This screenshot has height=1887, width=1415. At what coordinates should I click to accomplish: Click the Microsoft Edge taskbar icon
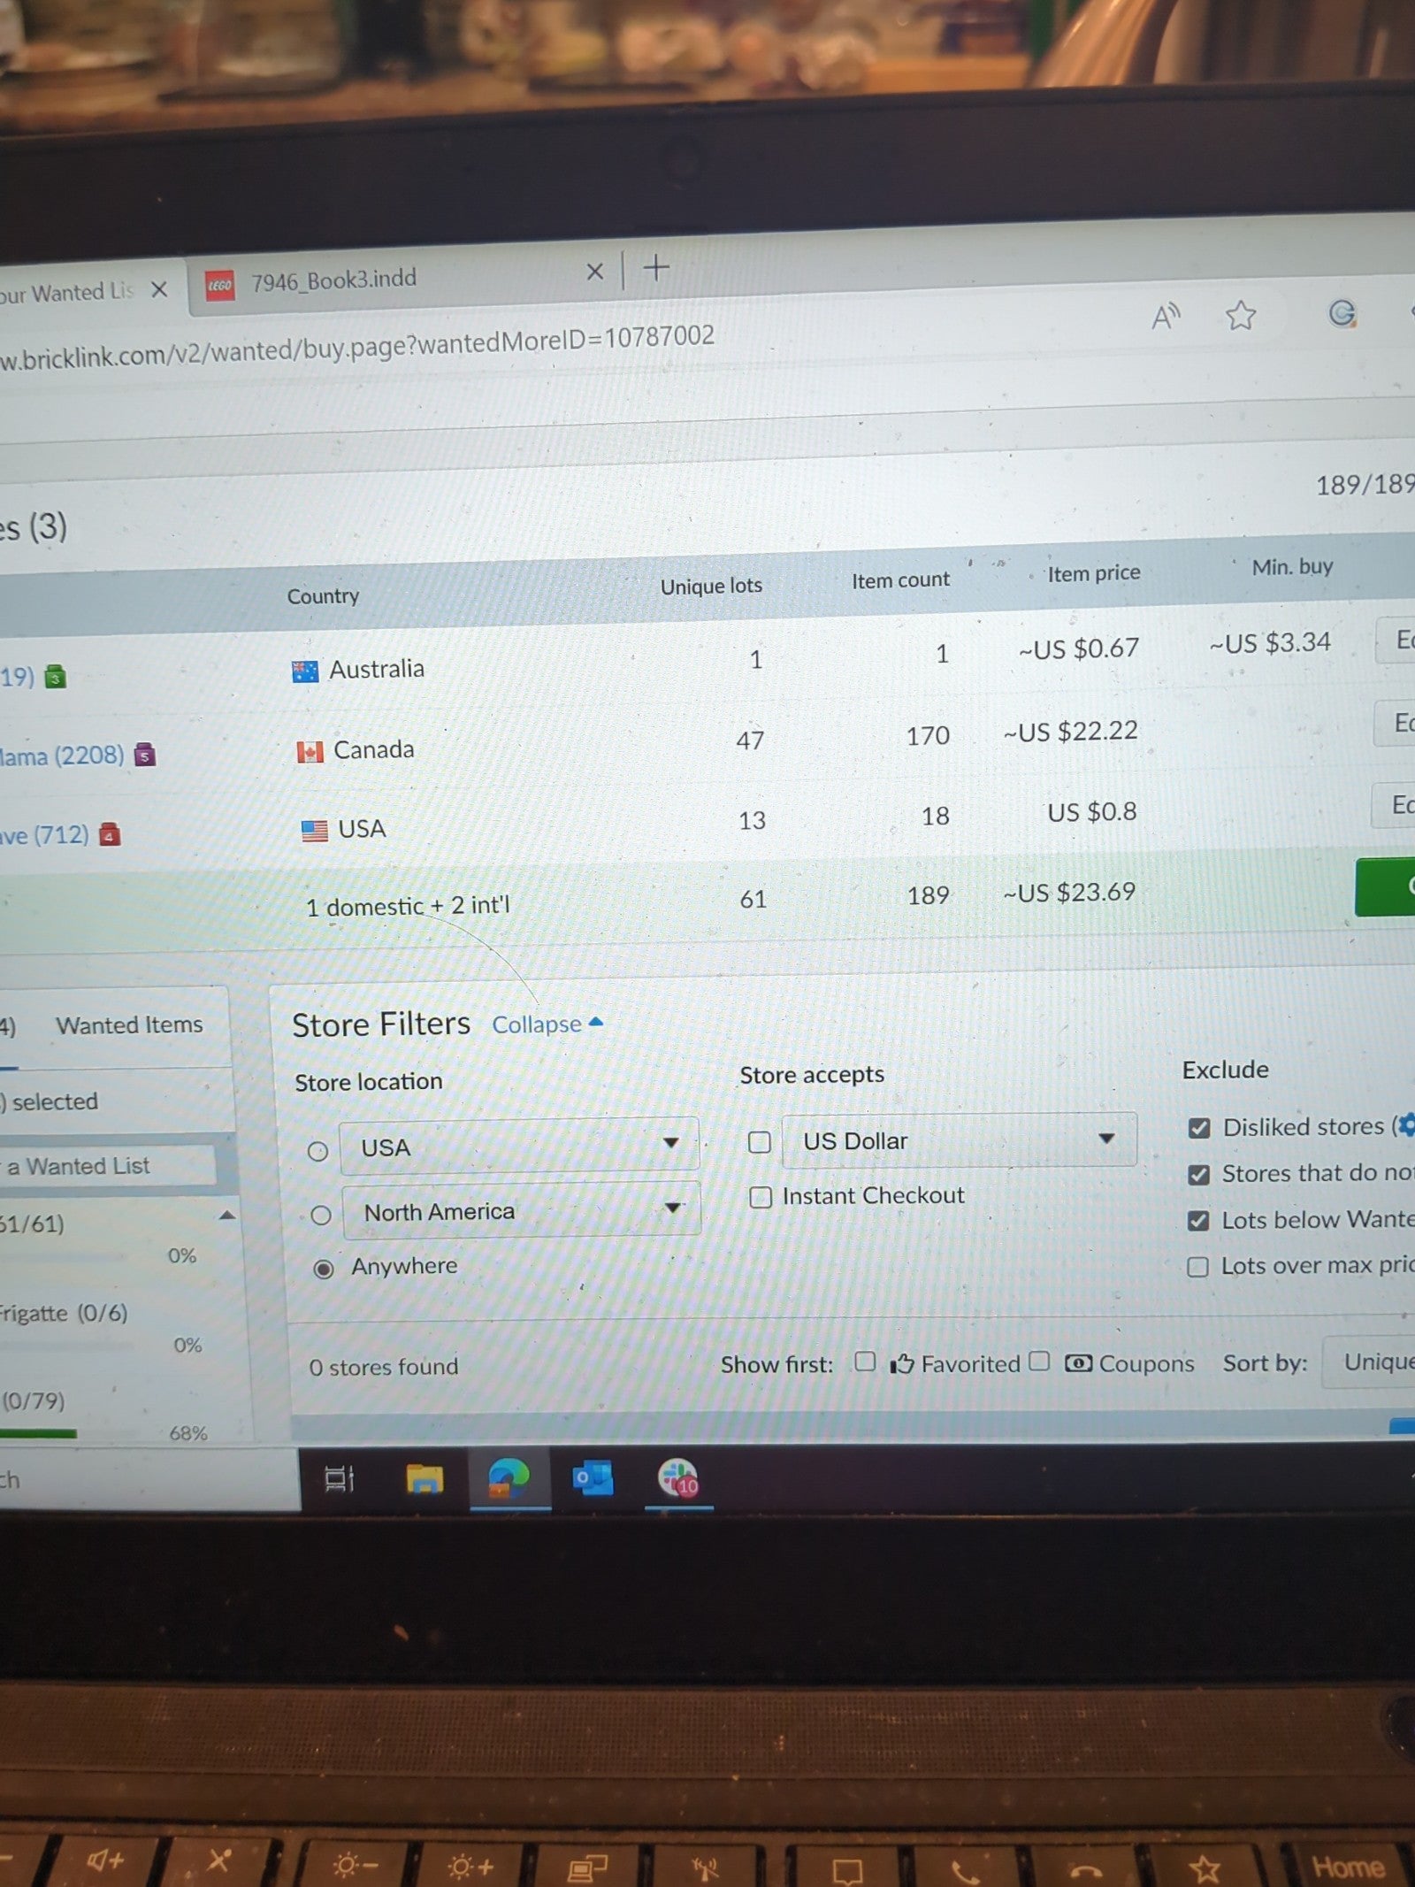[x=509, y=1478]
